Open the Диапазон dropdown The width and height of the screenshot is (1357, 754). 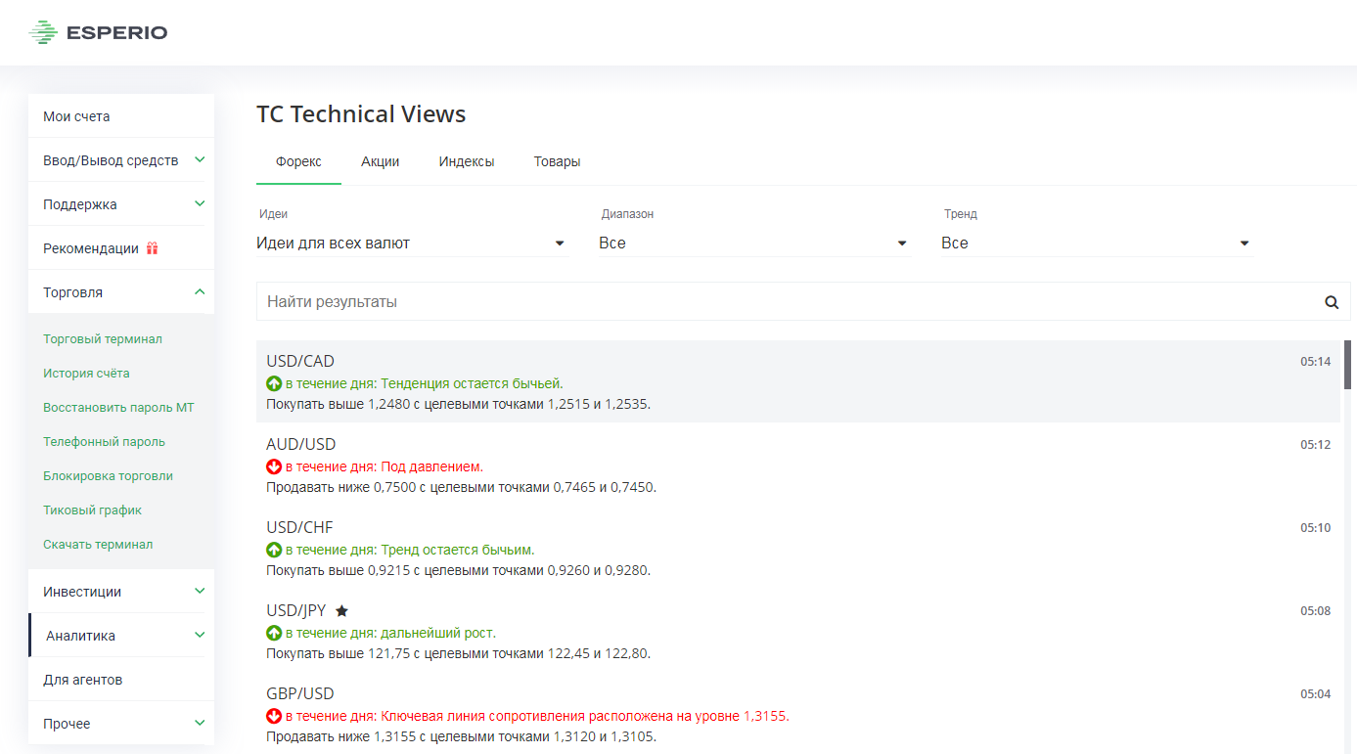(754, 243)
